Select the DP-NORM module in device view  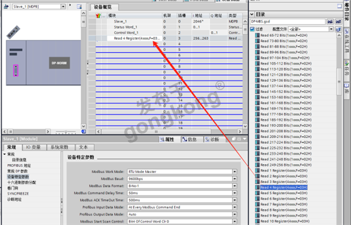click(x=59, y=63)
